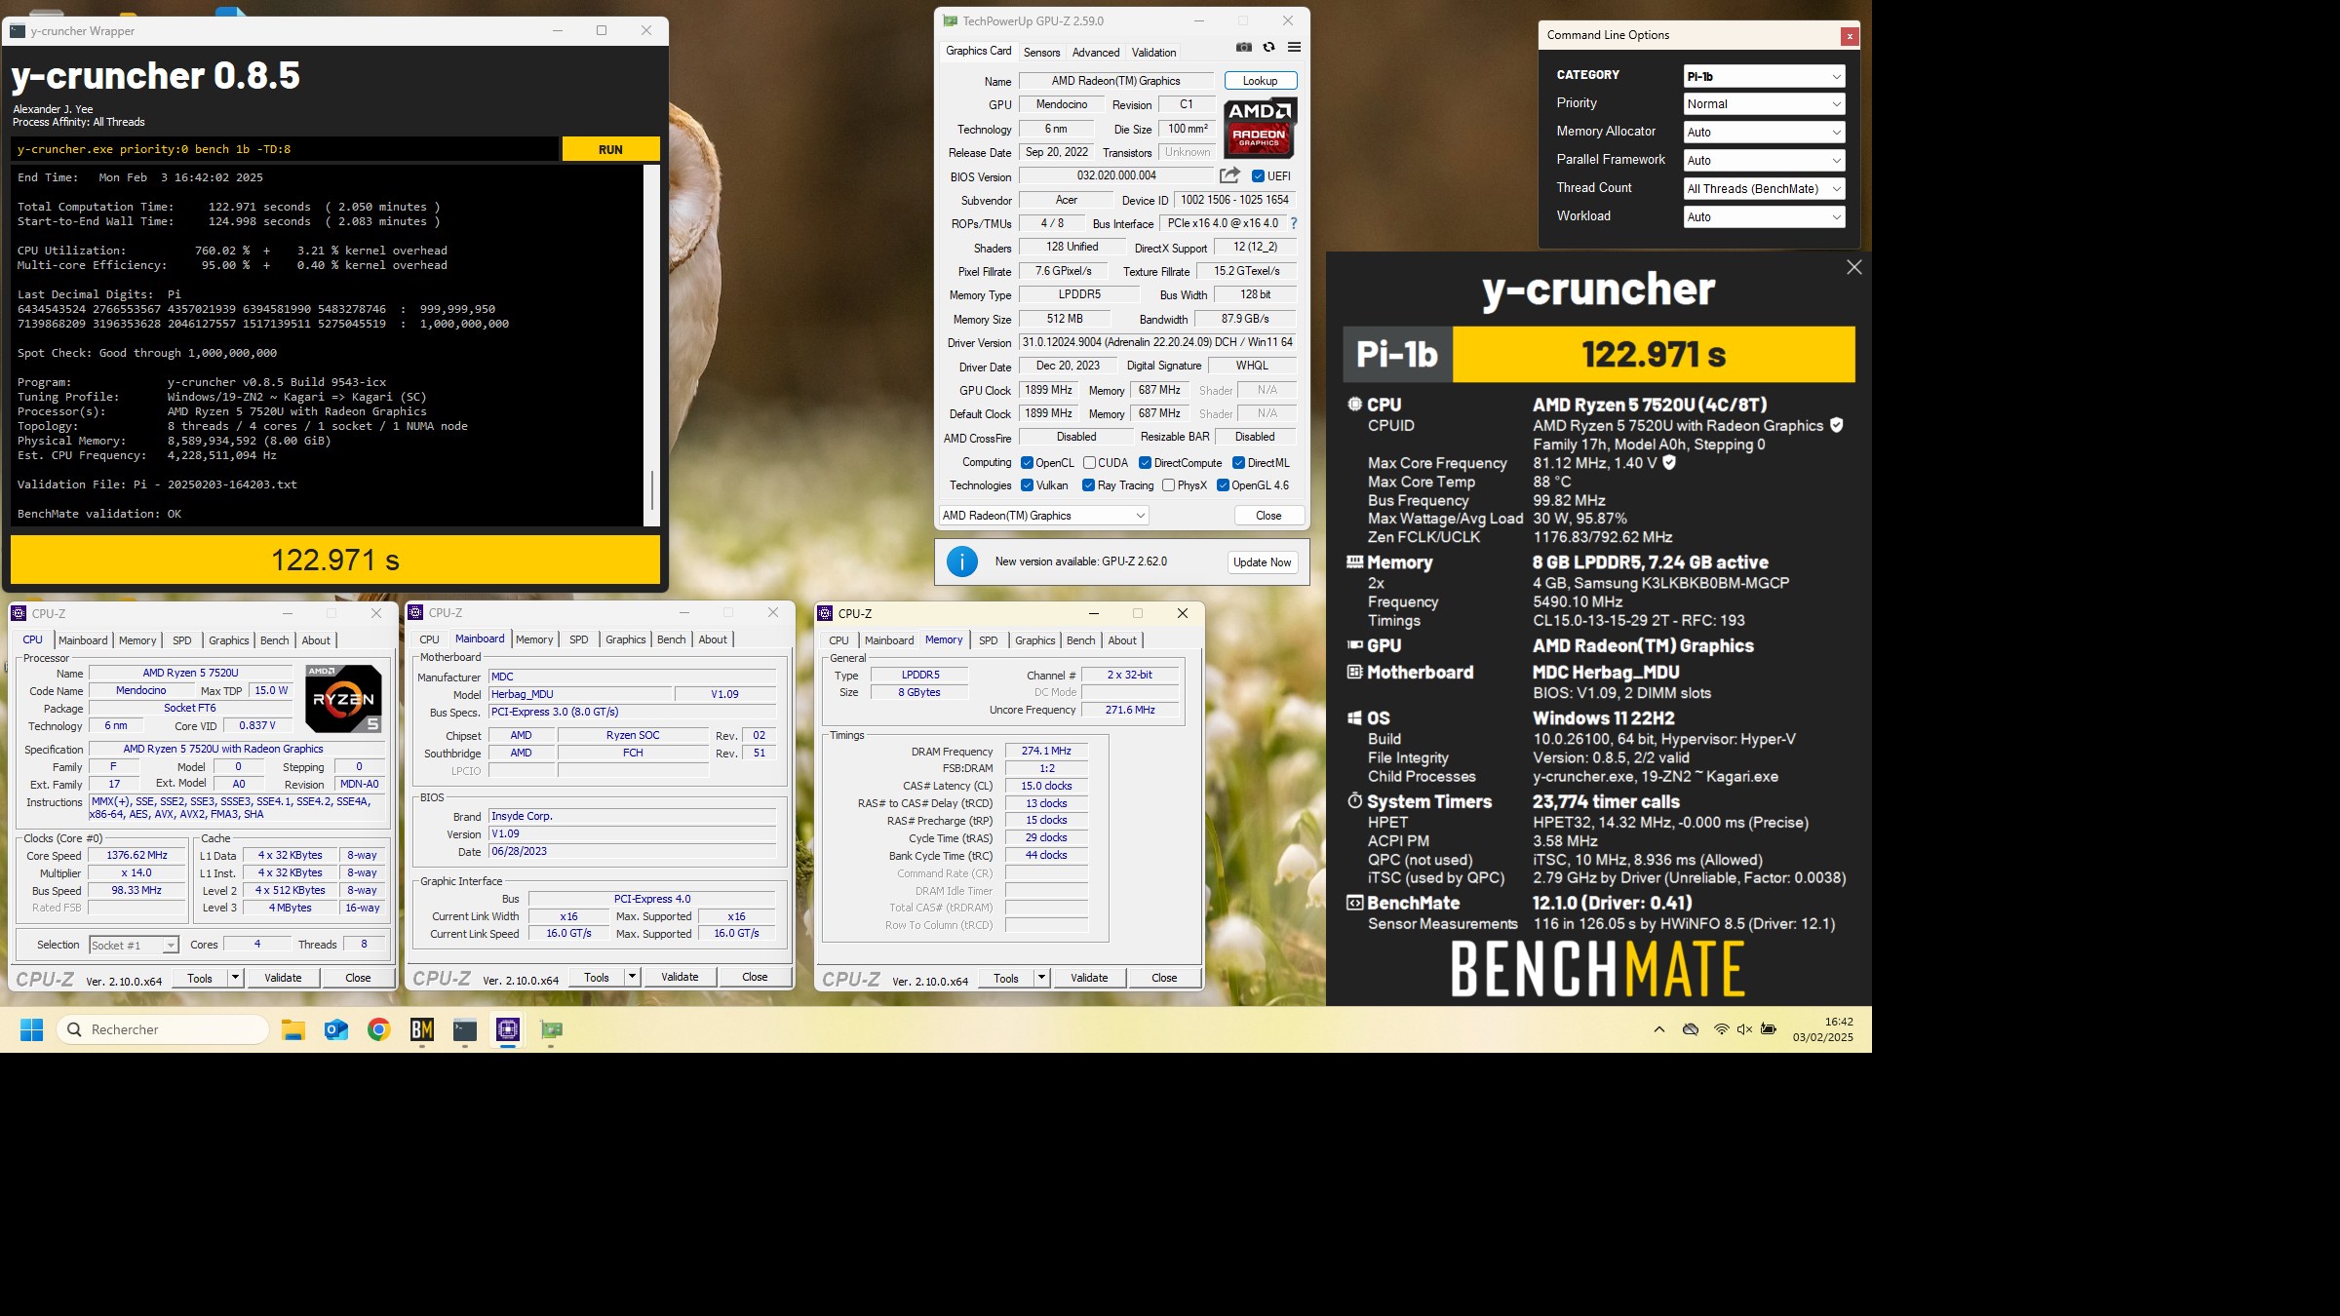Open the Thread Count dropdown

click(1764, 189)
